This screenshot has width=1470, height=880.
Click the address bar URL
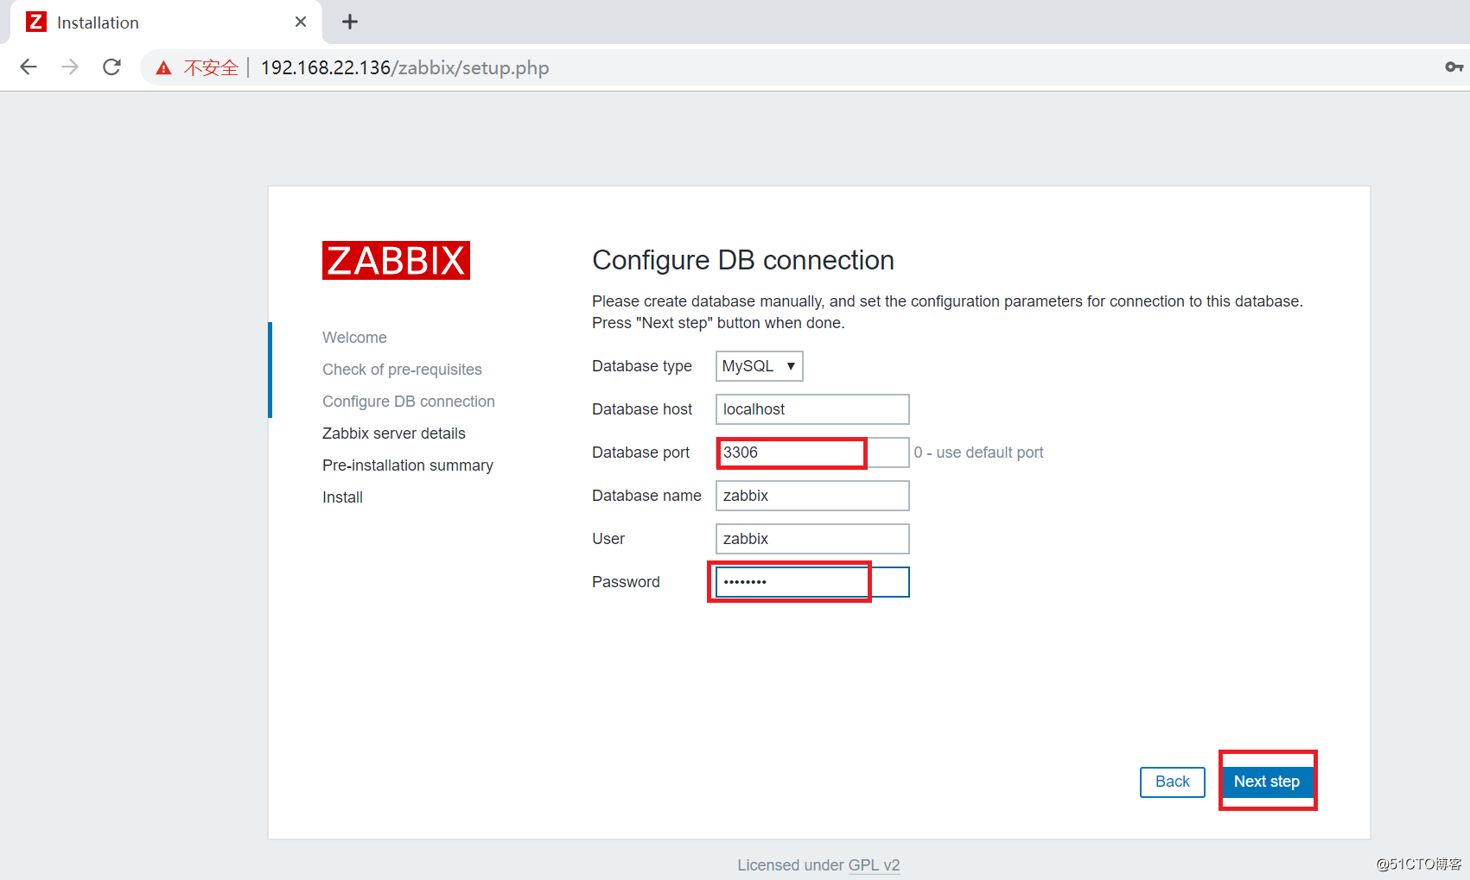(x=404, y=68)
